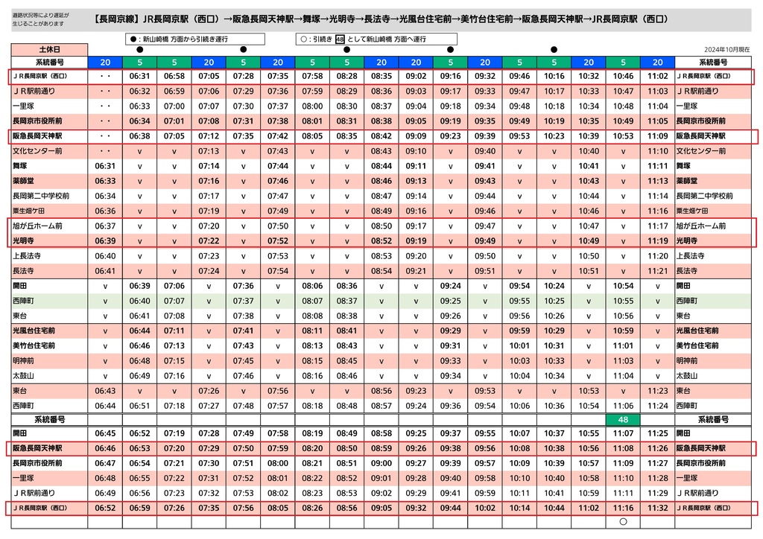The image size is (763, 539).
Task: Click the boxed 48 in the legend
Action: 340,39
